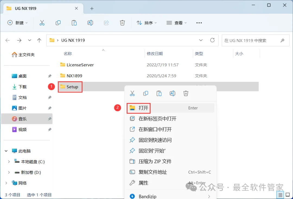Go up one folder level with the up arrow
Image resolution: width=293 pixels, height=199 pixels.
point(39,40)
